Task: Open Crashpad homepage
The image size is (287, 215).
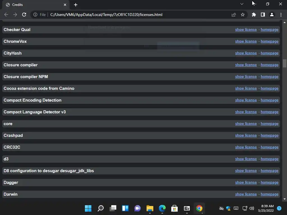Action: coord(270,135)
